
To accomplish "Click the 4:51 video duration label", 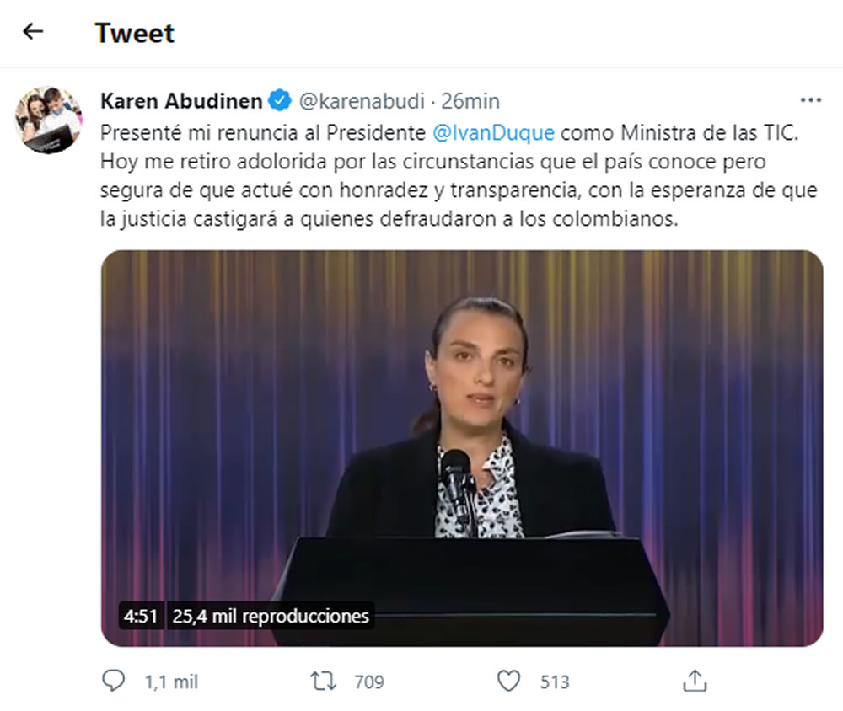I will (140, 616).
